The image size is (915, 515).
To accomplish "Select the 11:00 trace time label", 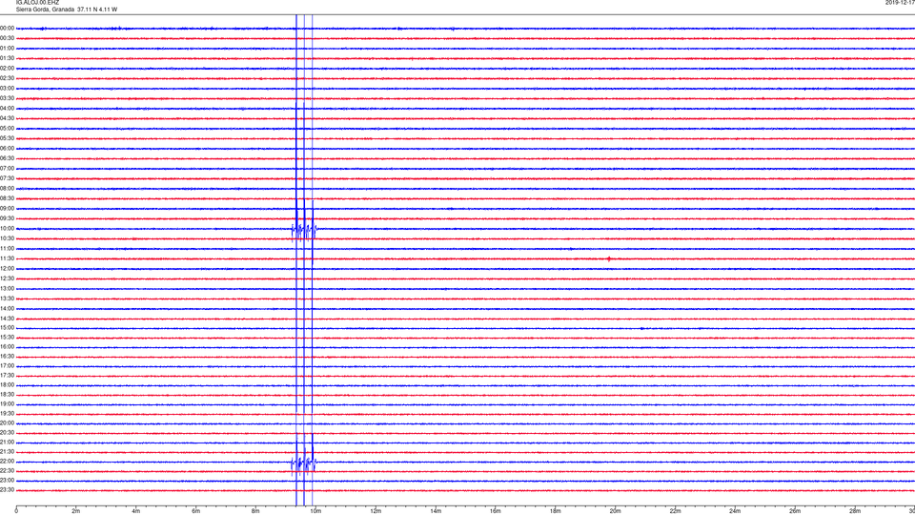I will point(7,249).
